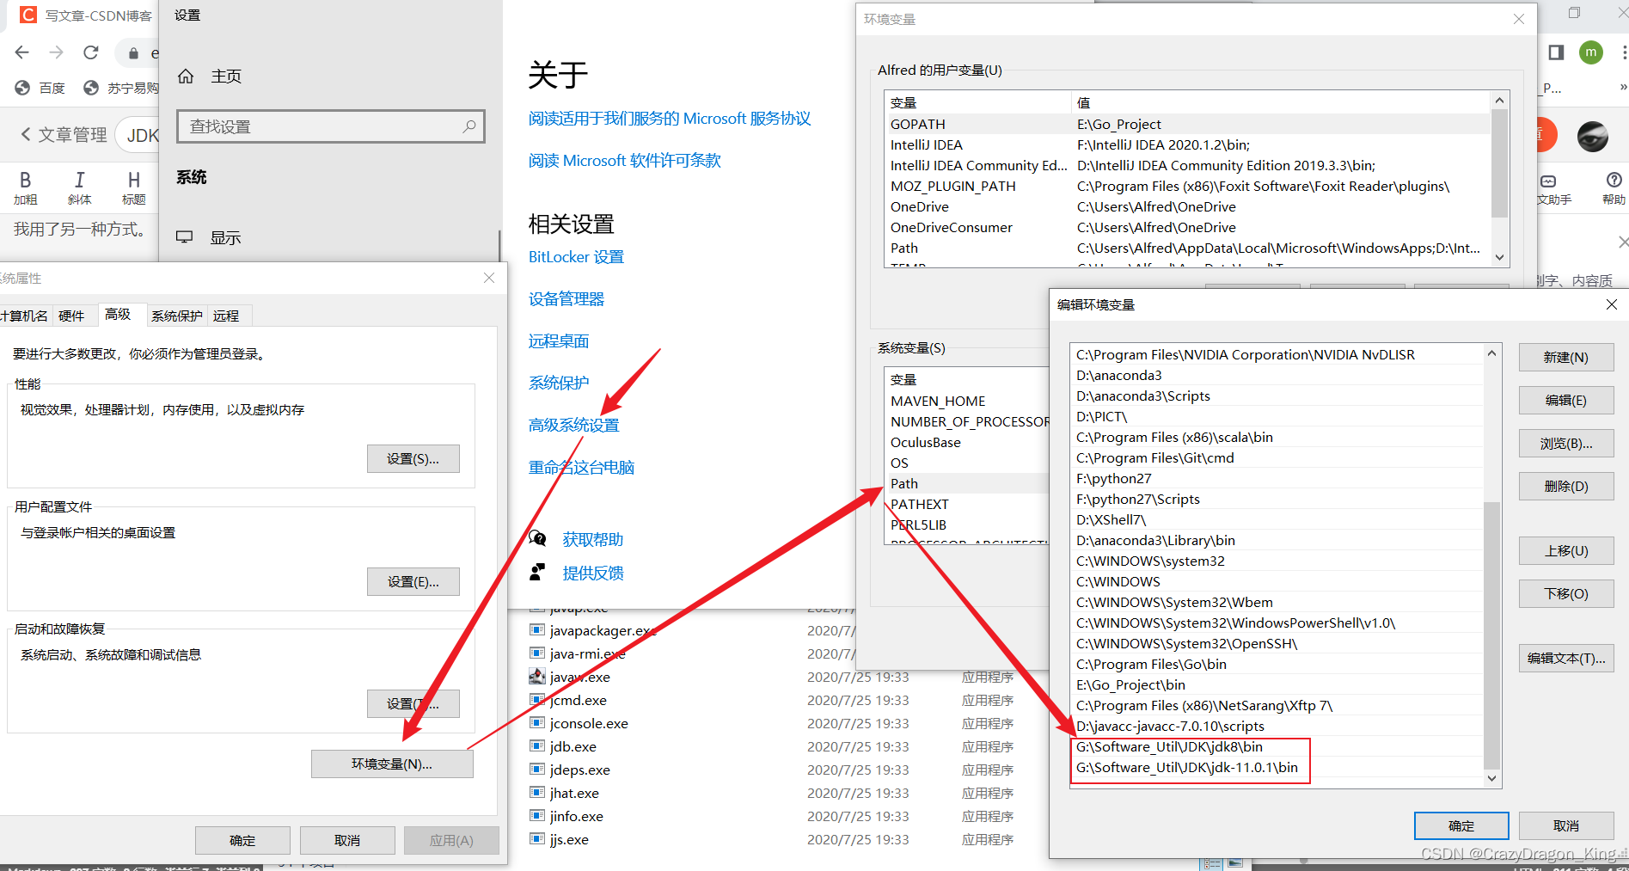Click the search magnifier in settings box
Image resolution: width=1629 pixels, height=871 pixels.
469,126
